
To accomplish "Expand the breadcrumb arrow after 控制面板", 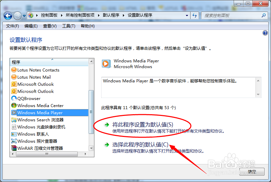I will [x=62, y=15].
